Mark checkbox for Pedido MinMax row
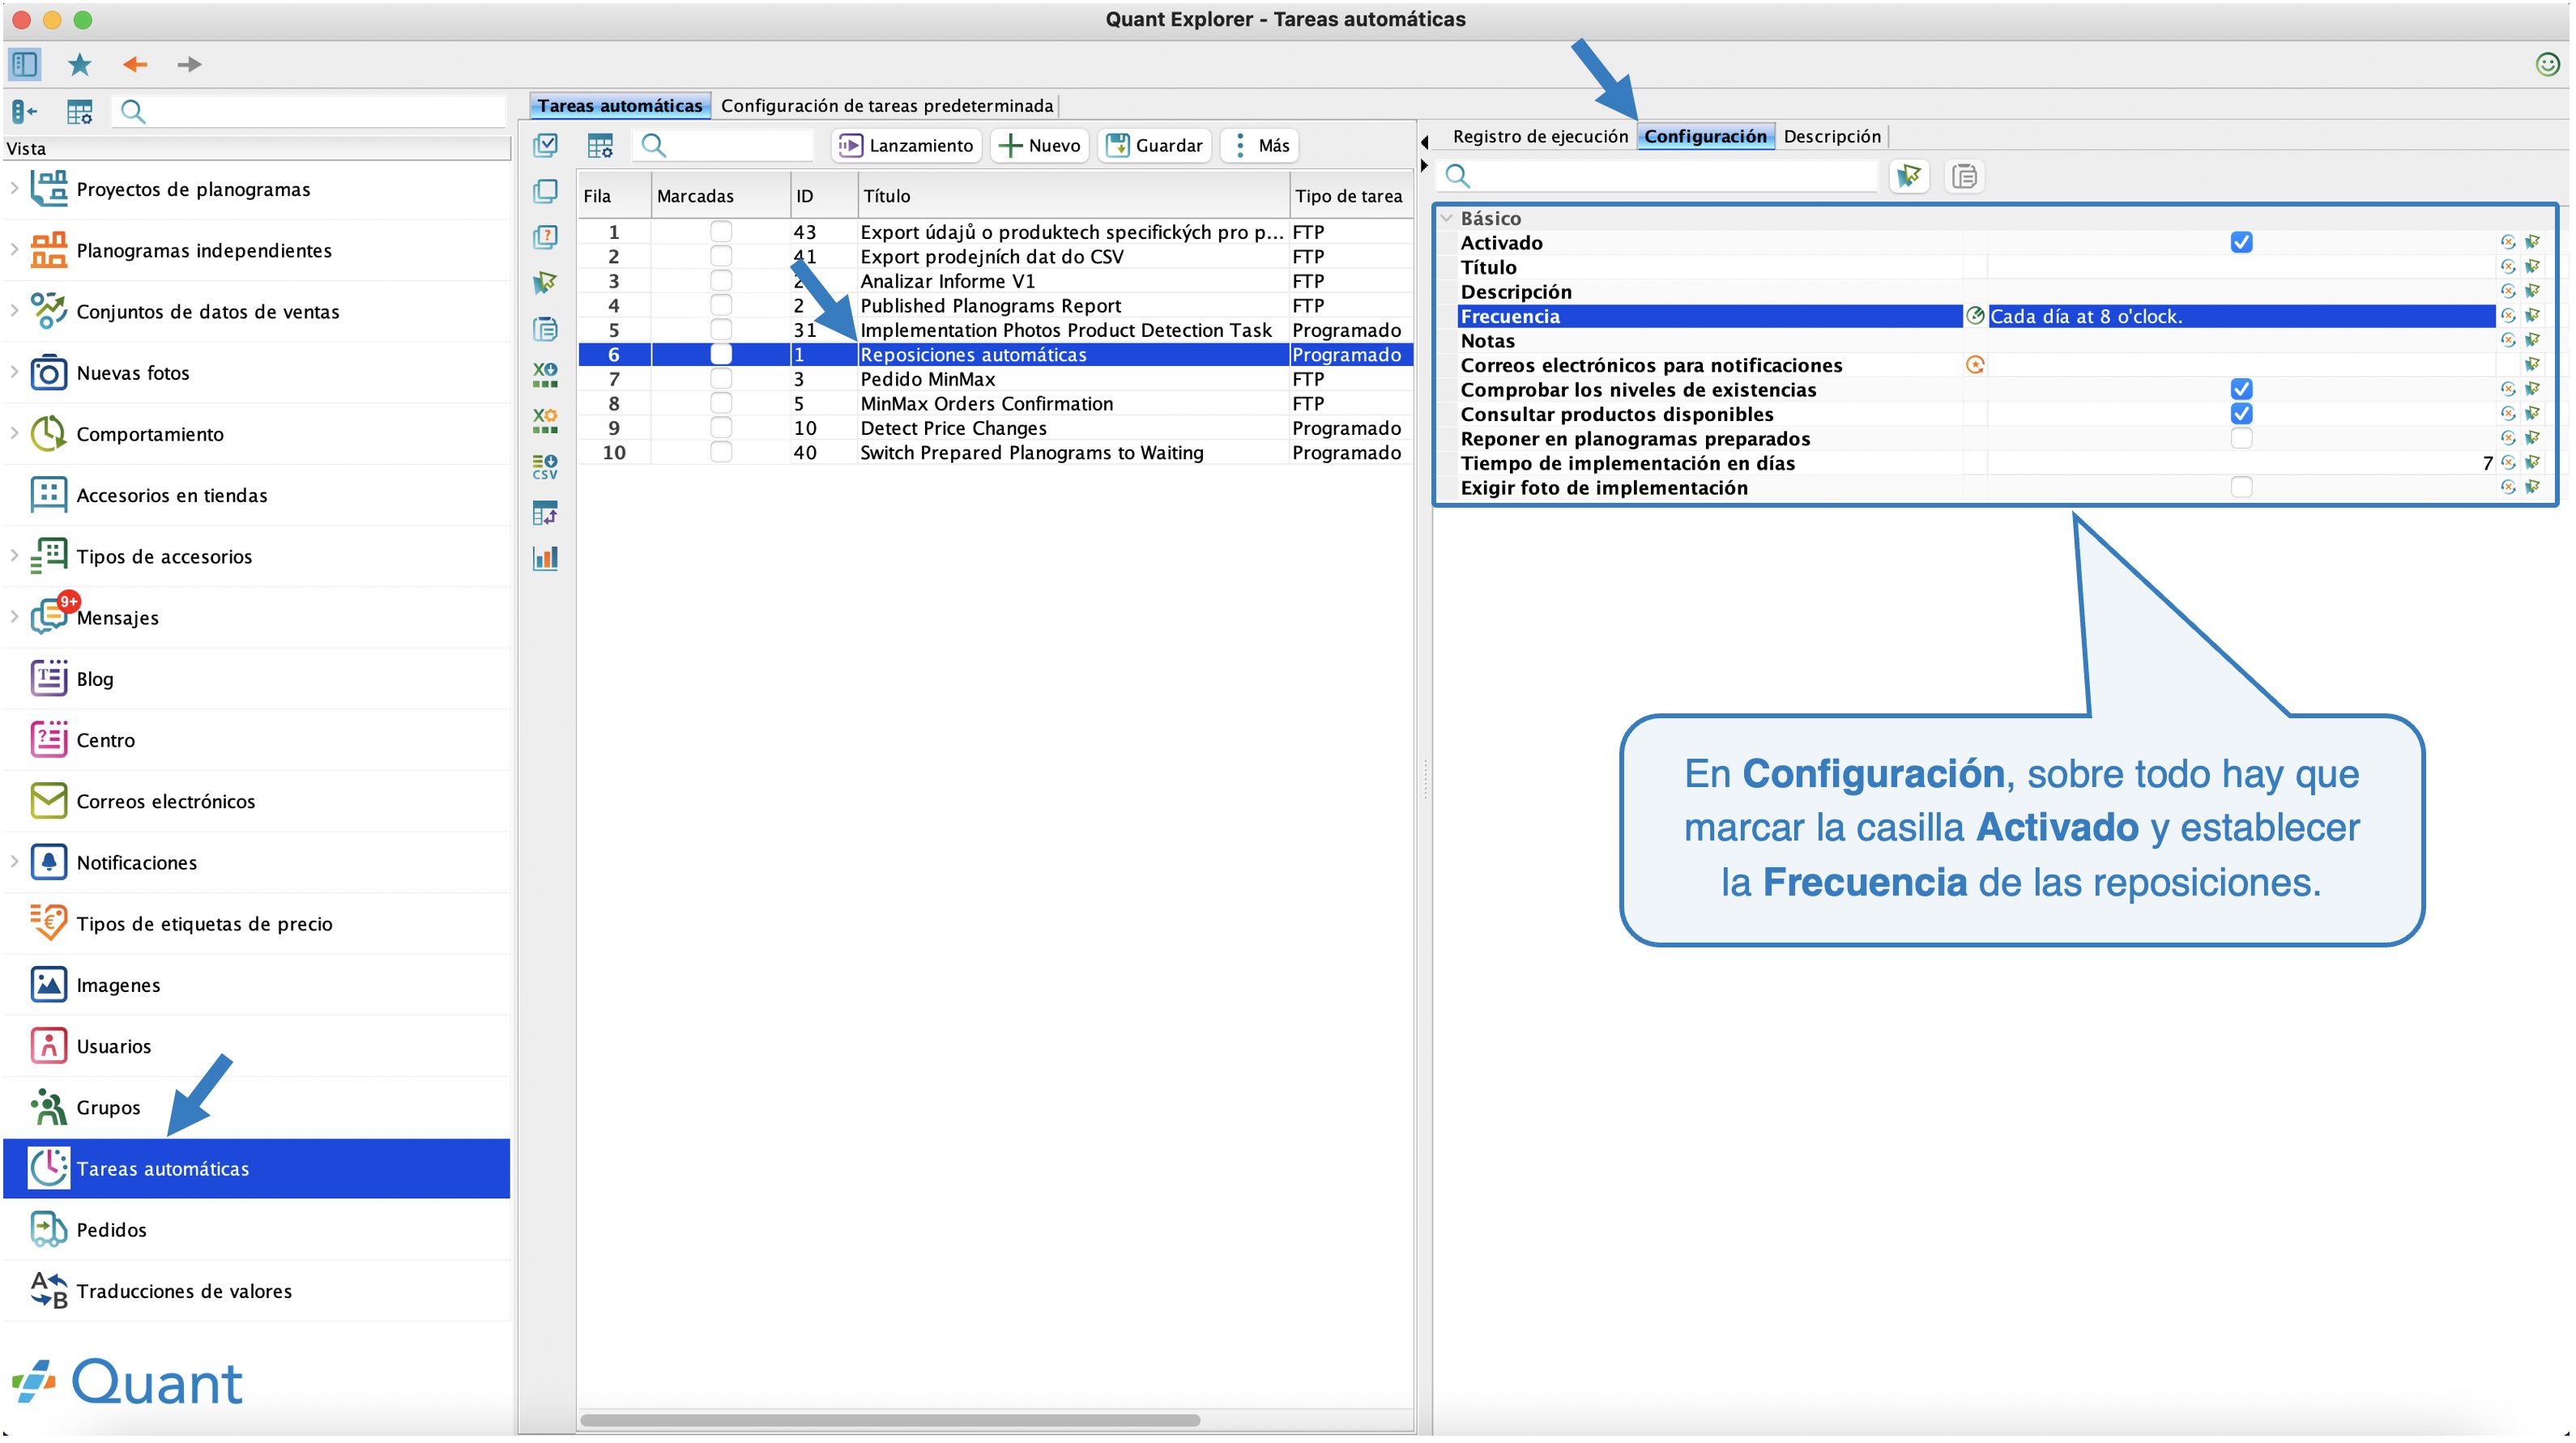 coord(721,380)
